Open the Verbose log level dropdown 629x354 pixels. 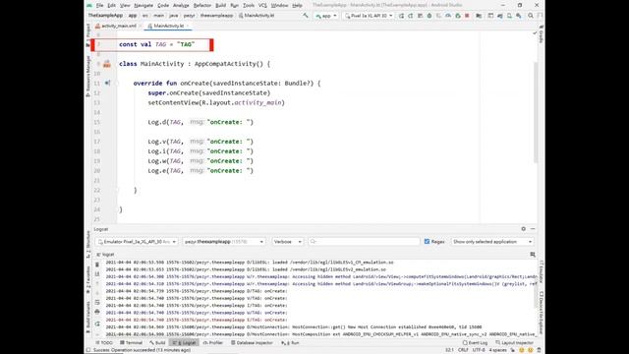288,242
